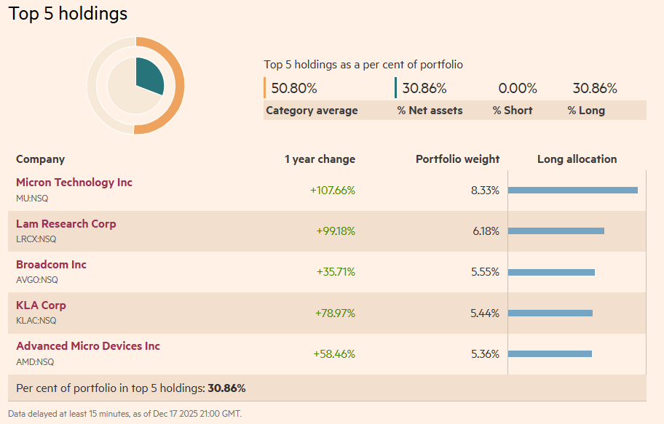Open the Micron Technology Inc link
The width and height of the screenshot is (664, 424).
point(74,183)
